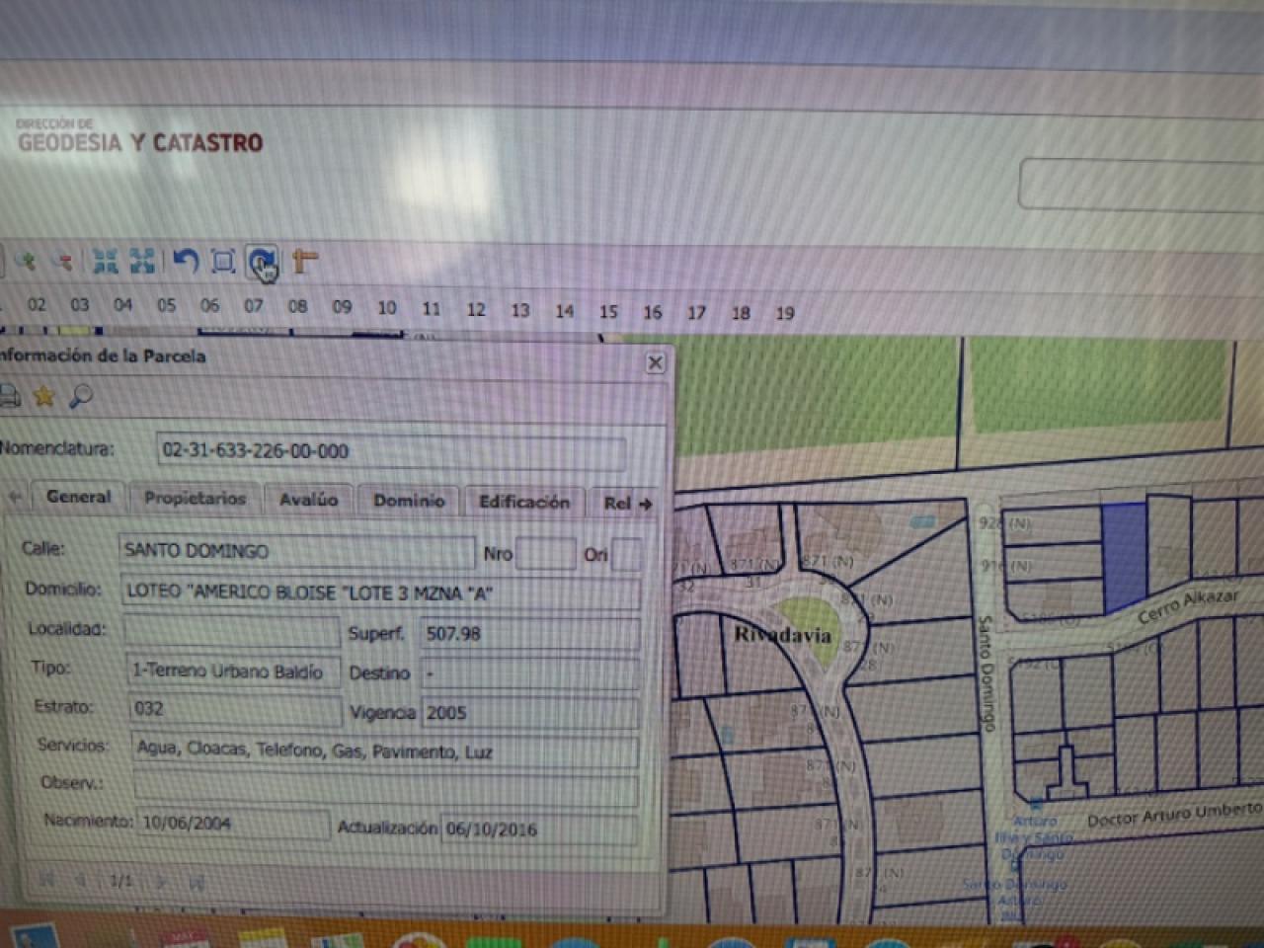
Task: Open the Dominio tab
Action: click(409, 501)
